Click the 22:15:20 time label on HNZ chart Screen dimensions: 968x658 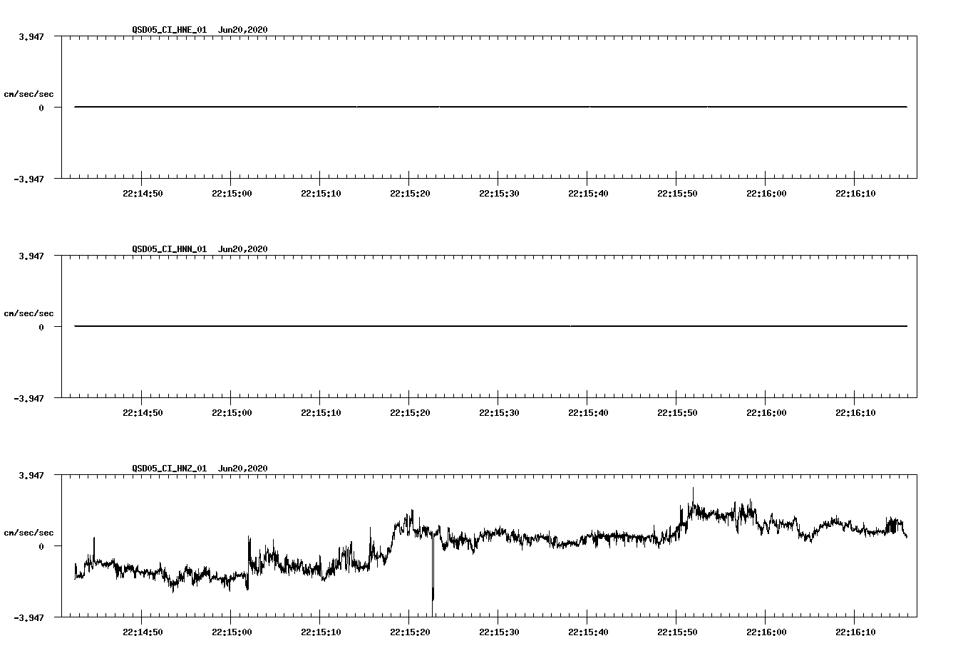[410, 632]
